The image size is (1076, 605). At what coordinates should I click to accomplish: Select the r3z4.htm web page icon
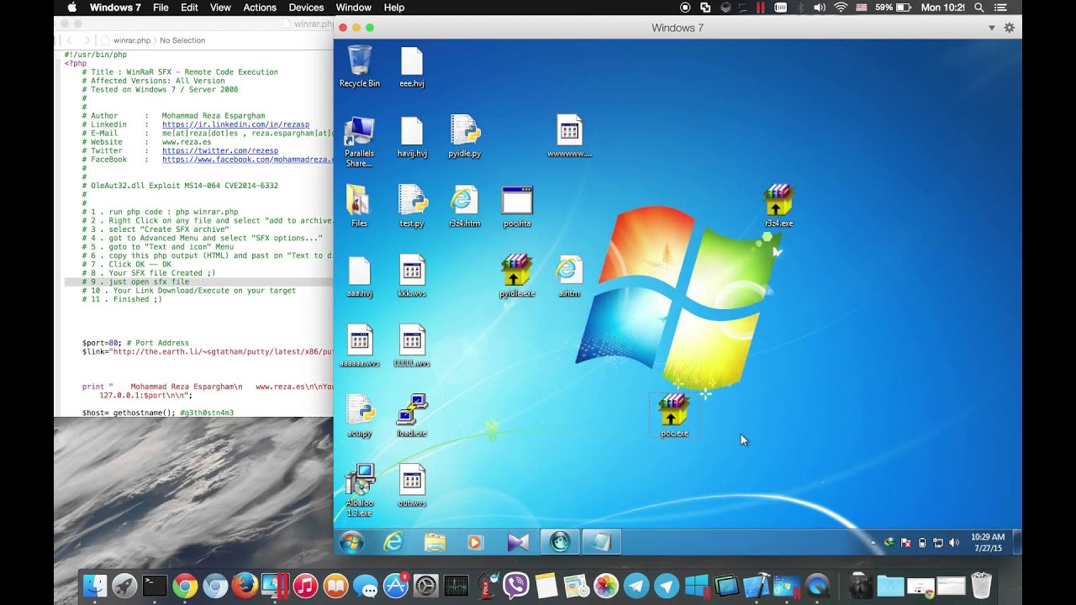point(464,206)
